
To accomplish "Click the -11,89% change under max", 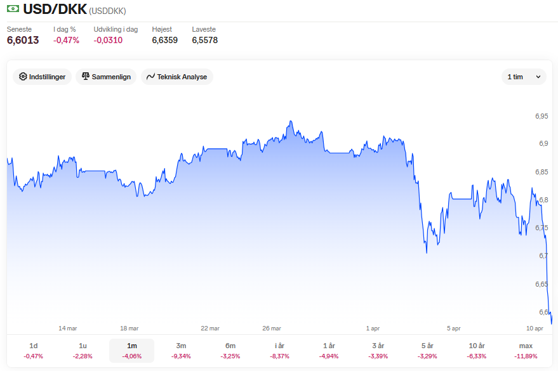I will coord(526,356).
